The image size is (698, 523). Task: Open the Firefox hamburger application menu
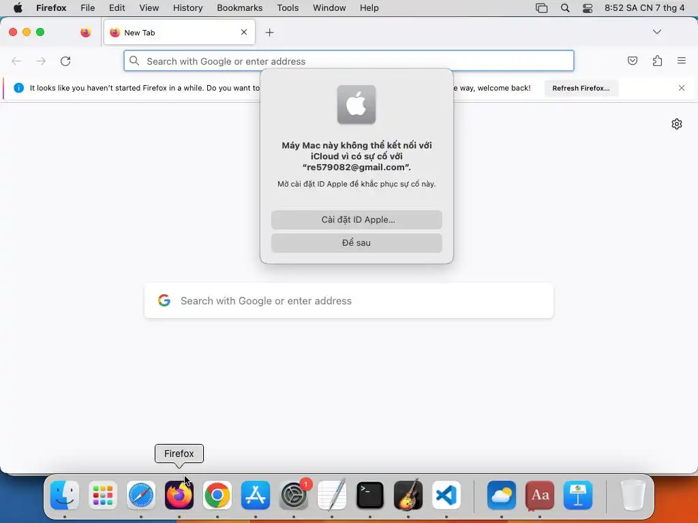(681, 61)
